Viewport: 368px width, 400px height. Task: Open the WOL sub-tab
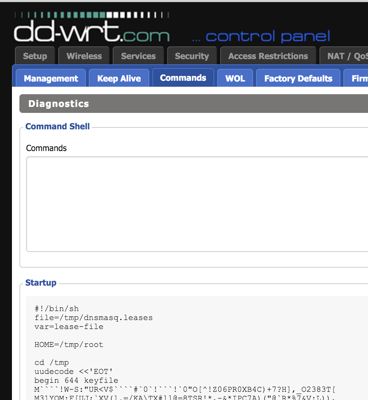(x=235, y=78)
